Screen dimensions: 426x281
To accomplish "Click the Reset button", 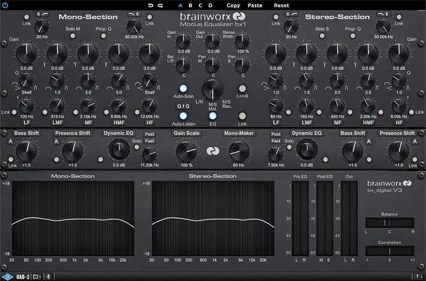I will click(282, 6).
